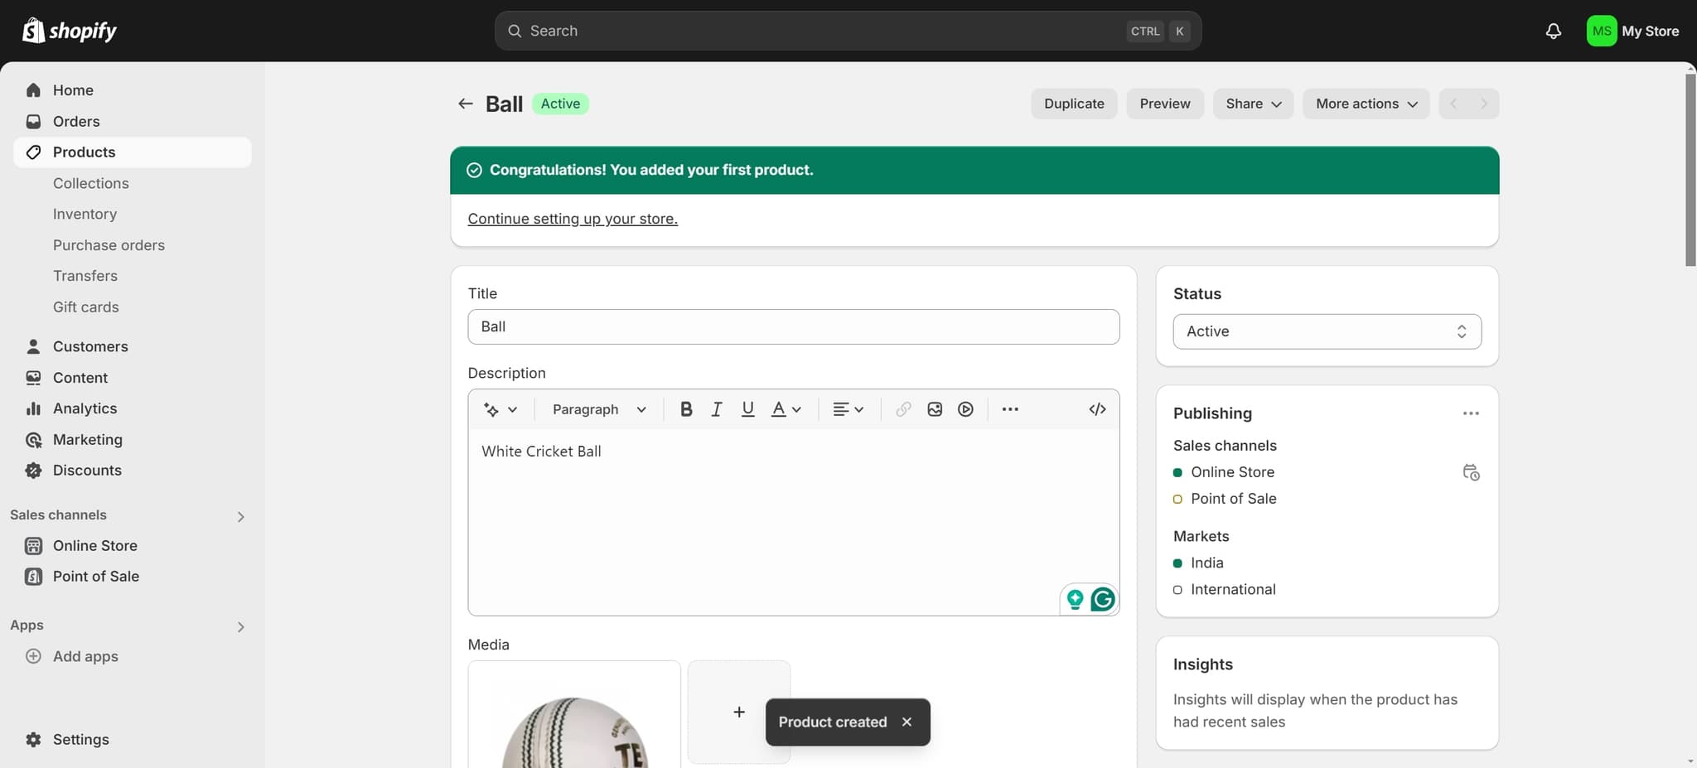Open the notifications bell
The image size is (1697, 768).
pyautogui.click(x=1553, y=31)
